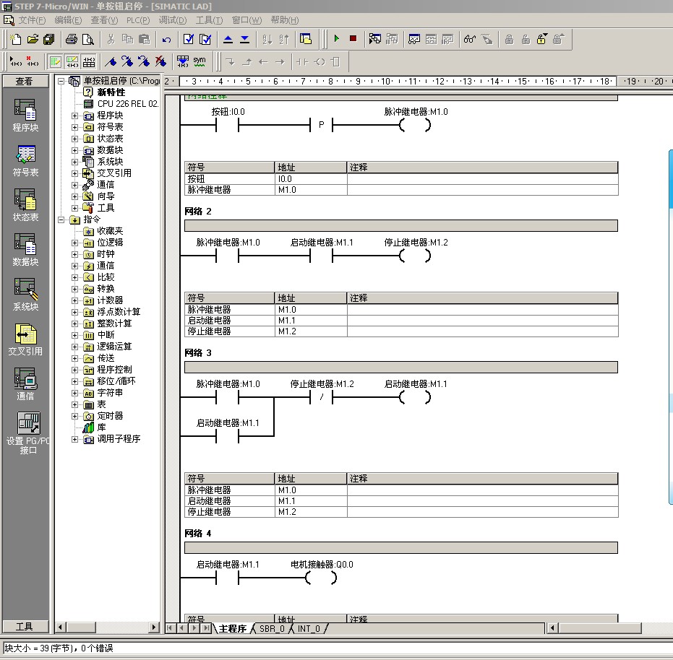This screenshot has width=673, height=660.
Task: Expand the 调用子程序 folder
Action: point(74,440)
